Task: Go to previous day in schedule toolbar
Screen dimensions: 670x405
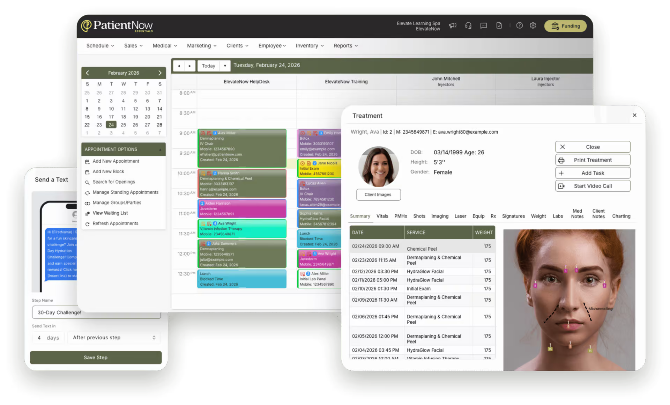Action: coord(179,66)
